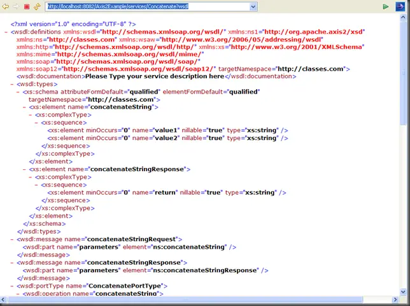Click xmlns:ns http://classes.com value
The width and height of the screenshot is (410, 306).
81,39
